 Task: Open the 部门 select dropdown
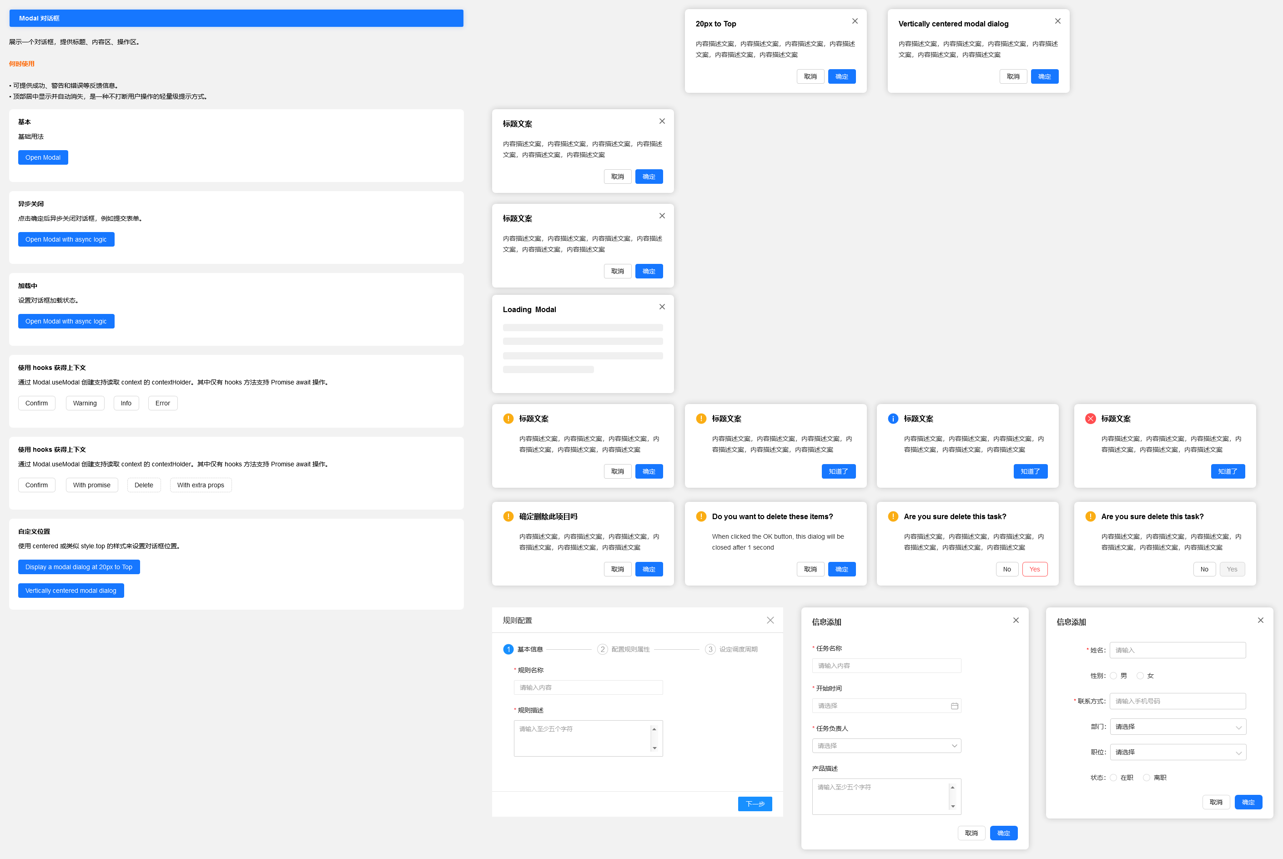1178,727
